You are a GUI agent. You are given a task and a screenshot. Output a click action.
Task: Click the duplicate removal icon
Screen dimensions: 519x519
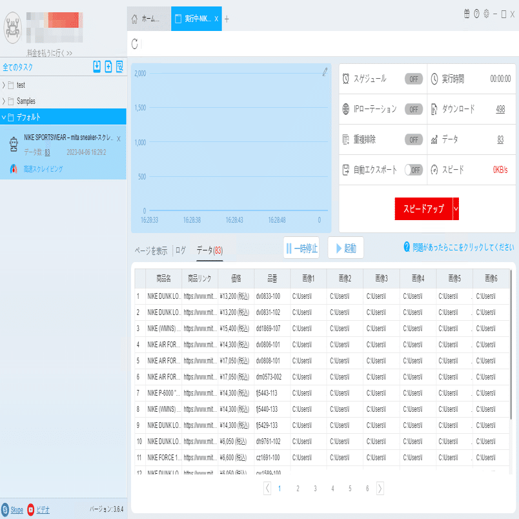[346, 139]
